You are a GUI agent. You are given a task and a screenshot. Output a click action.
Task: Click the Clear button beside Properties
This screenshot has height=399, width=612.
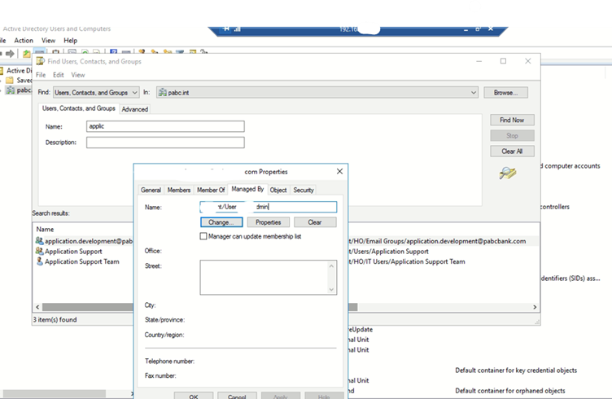coord(315,222)
